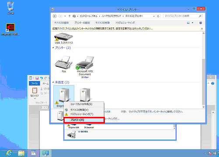Choose プロパティ(R) from context menu
The width and height of the screenshot is (219, 157).
(x=84, y=120)
